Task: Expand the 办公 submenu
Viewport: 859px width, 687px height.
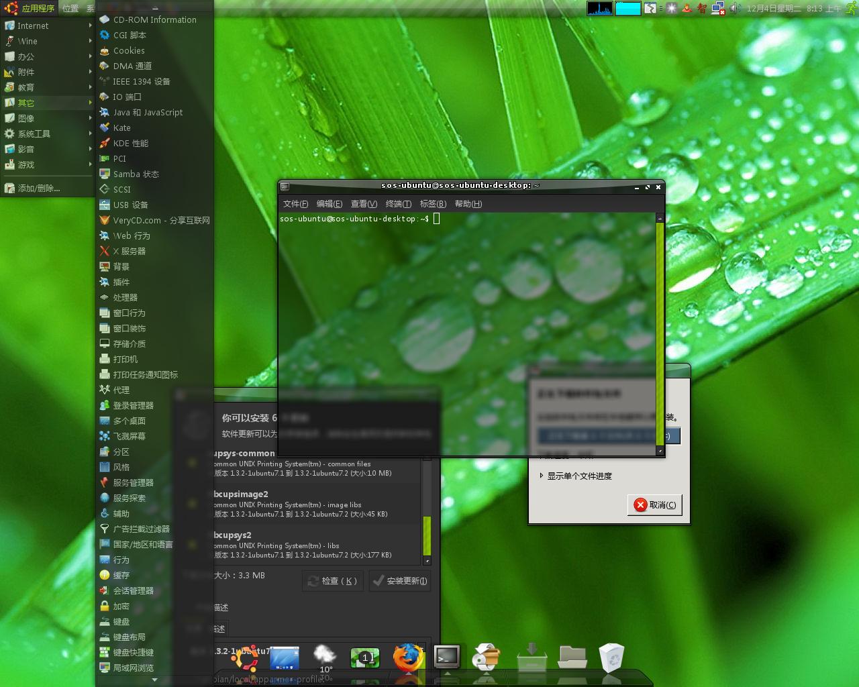Action: 48,56
